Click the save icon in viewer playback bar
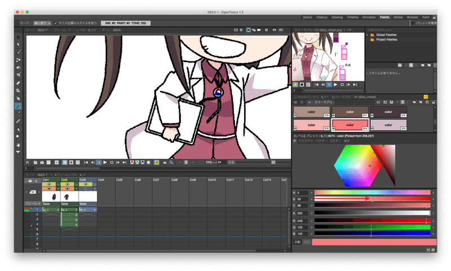 click(x=36, y=163)
